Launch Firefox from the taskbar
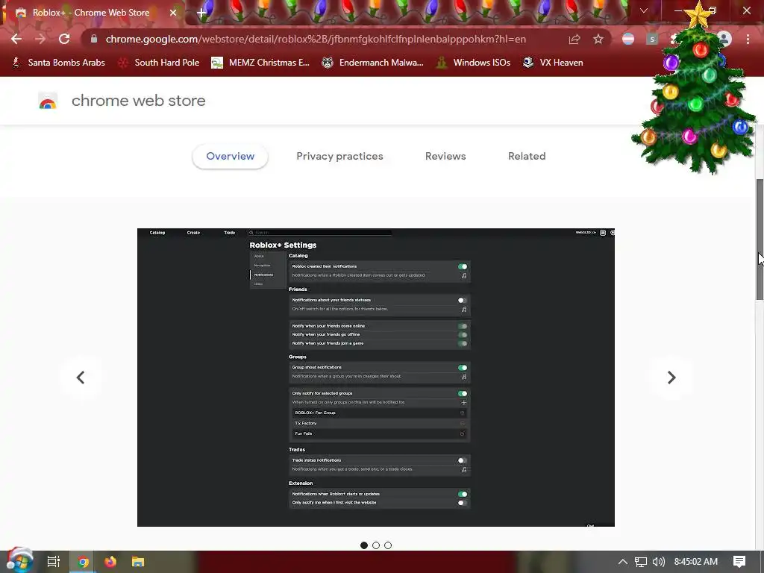Viewport: 764px width, 573px height. (110, 562)
